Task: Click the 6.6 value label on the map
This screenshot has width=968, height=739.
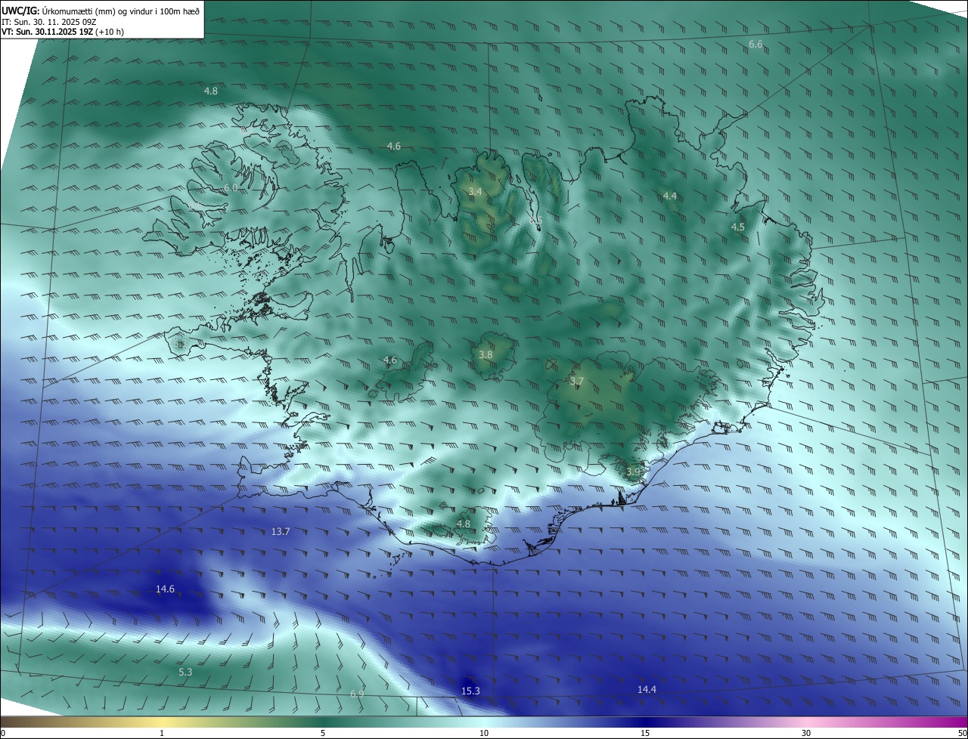Action: click(755, 45)
